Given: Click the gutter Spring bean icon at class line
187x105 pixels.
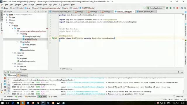Looking at the screenshot, I should [x=53, y=38].
